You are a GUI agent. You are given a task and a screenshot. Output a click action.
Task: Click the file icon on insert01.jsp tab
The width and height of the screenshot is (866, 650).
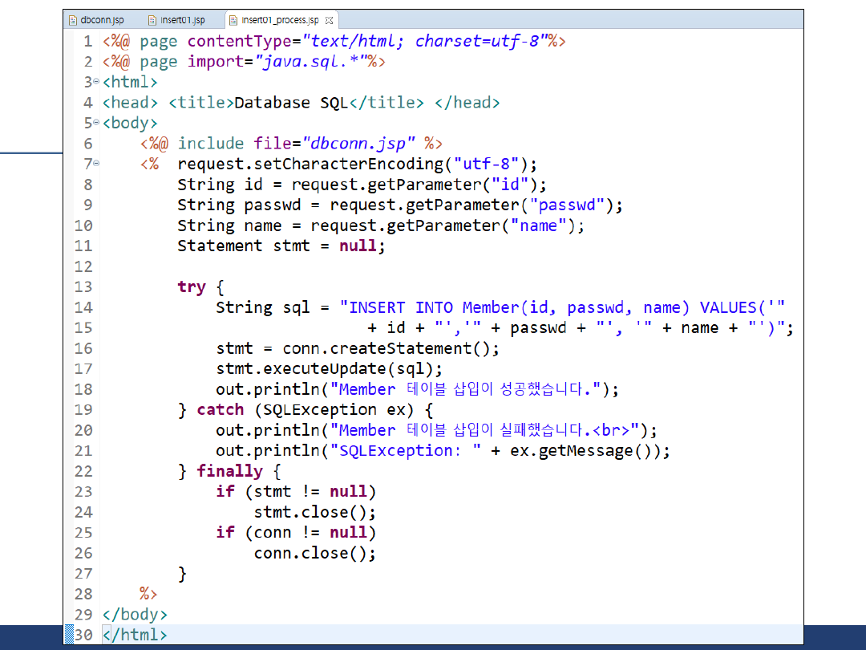tap(152, 20)
